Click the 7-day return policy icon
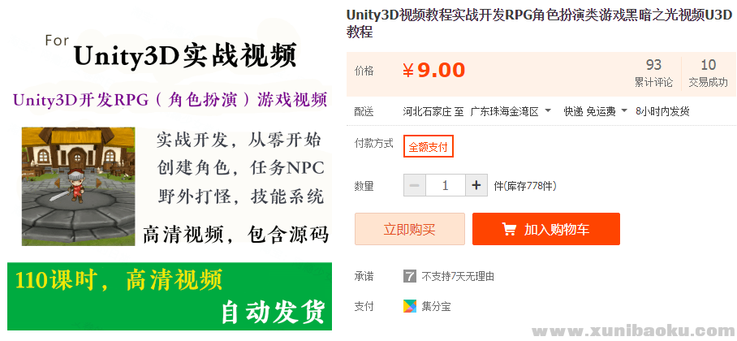The width and height of the screenshot is (737, 341). (x=410, y=277)
